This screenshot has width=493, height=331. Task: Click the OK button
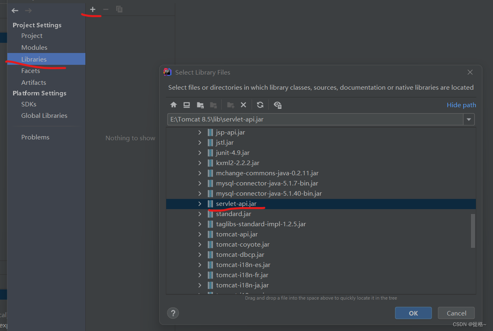click(413, 313)
